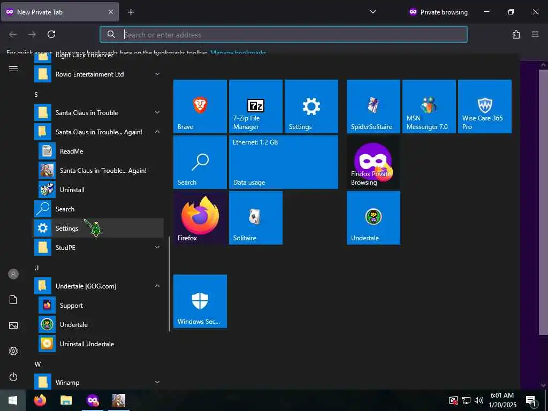Click the Firefox page vertical scrollbar

543,202
